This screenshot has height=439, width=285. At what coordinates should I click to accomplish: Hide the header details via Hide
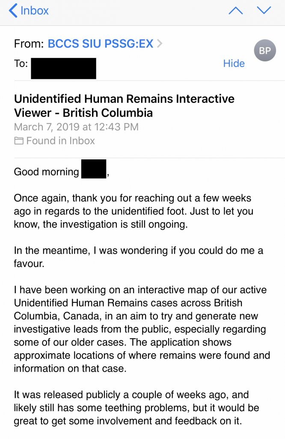coord(234,63)
